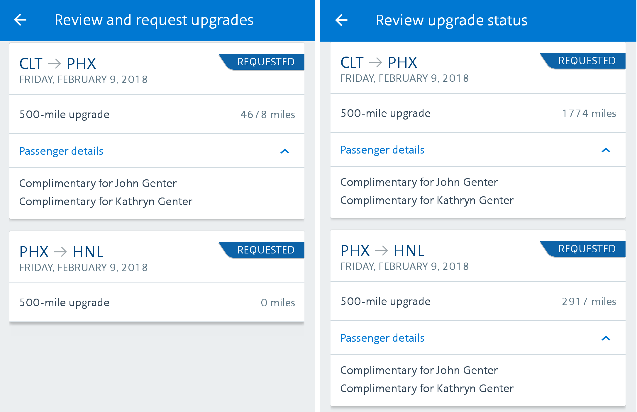Click CLT → PHX route heading in right screen
The width and height of the screenshot is (637, 412).
pyautogui.click(x=379, y=62)
